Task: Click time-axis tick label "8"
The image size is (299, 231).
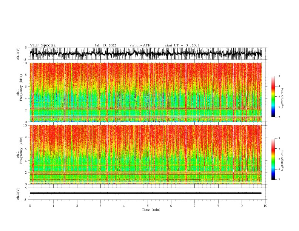Action: [218, 206]
